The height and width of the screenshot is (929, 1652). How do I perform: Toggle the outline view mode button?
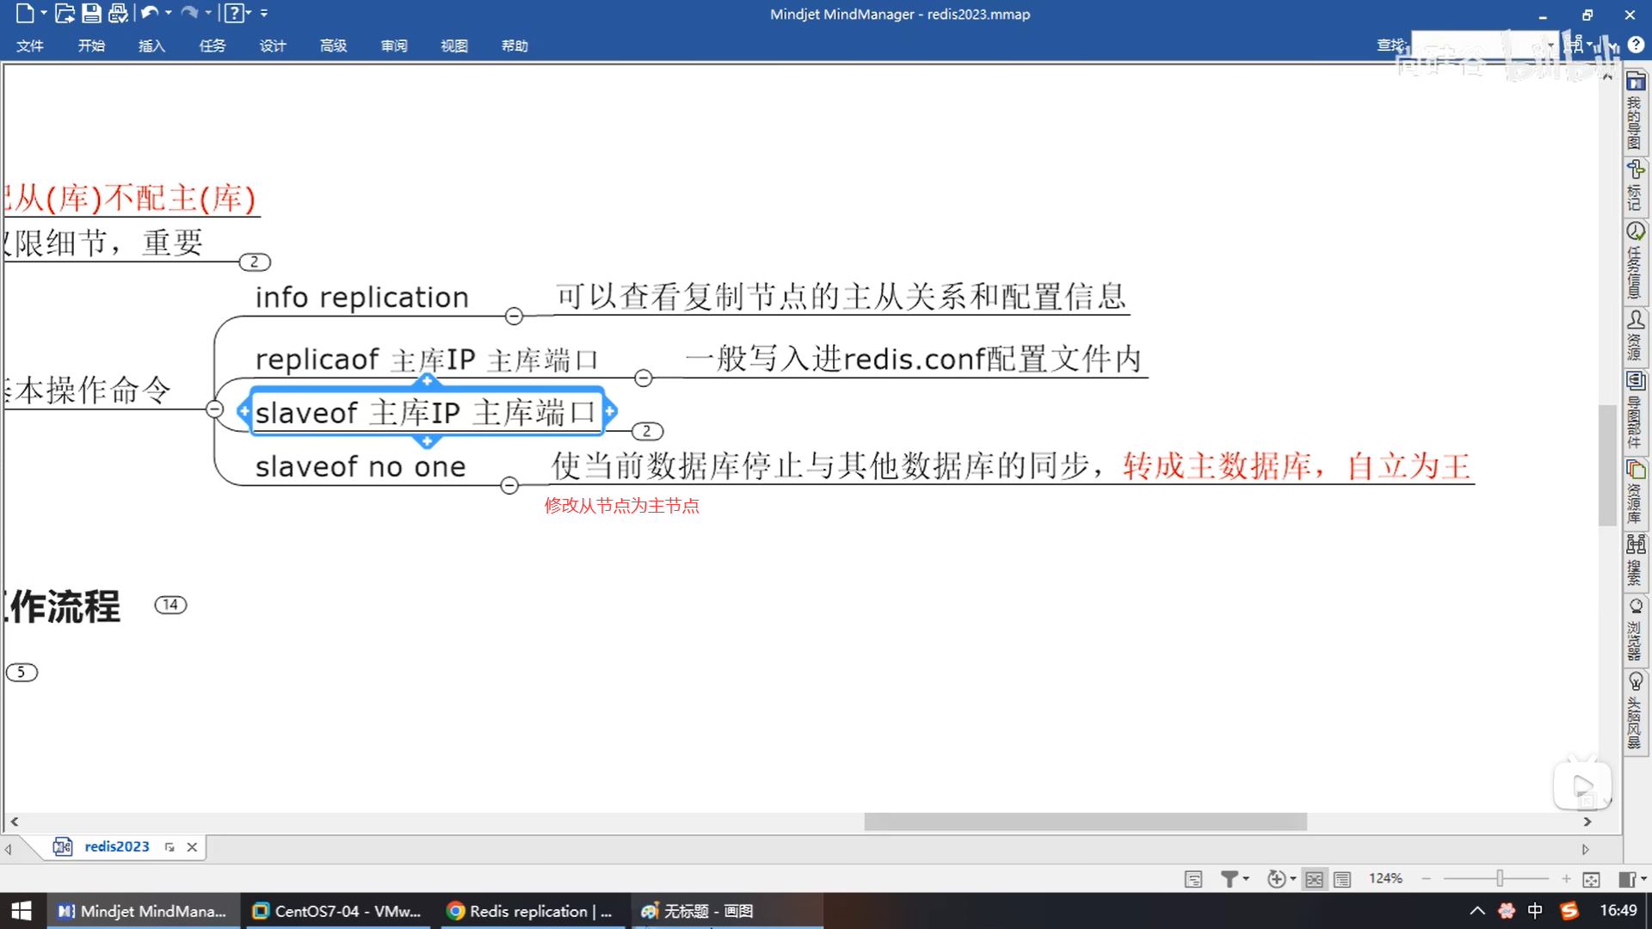(1342, 879)
